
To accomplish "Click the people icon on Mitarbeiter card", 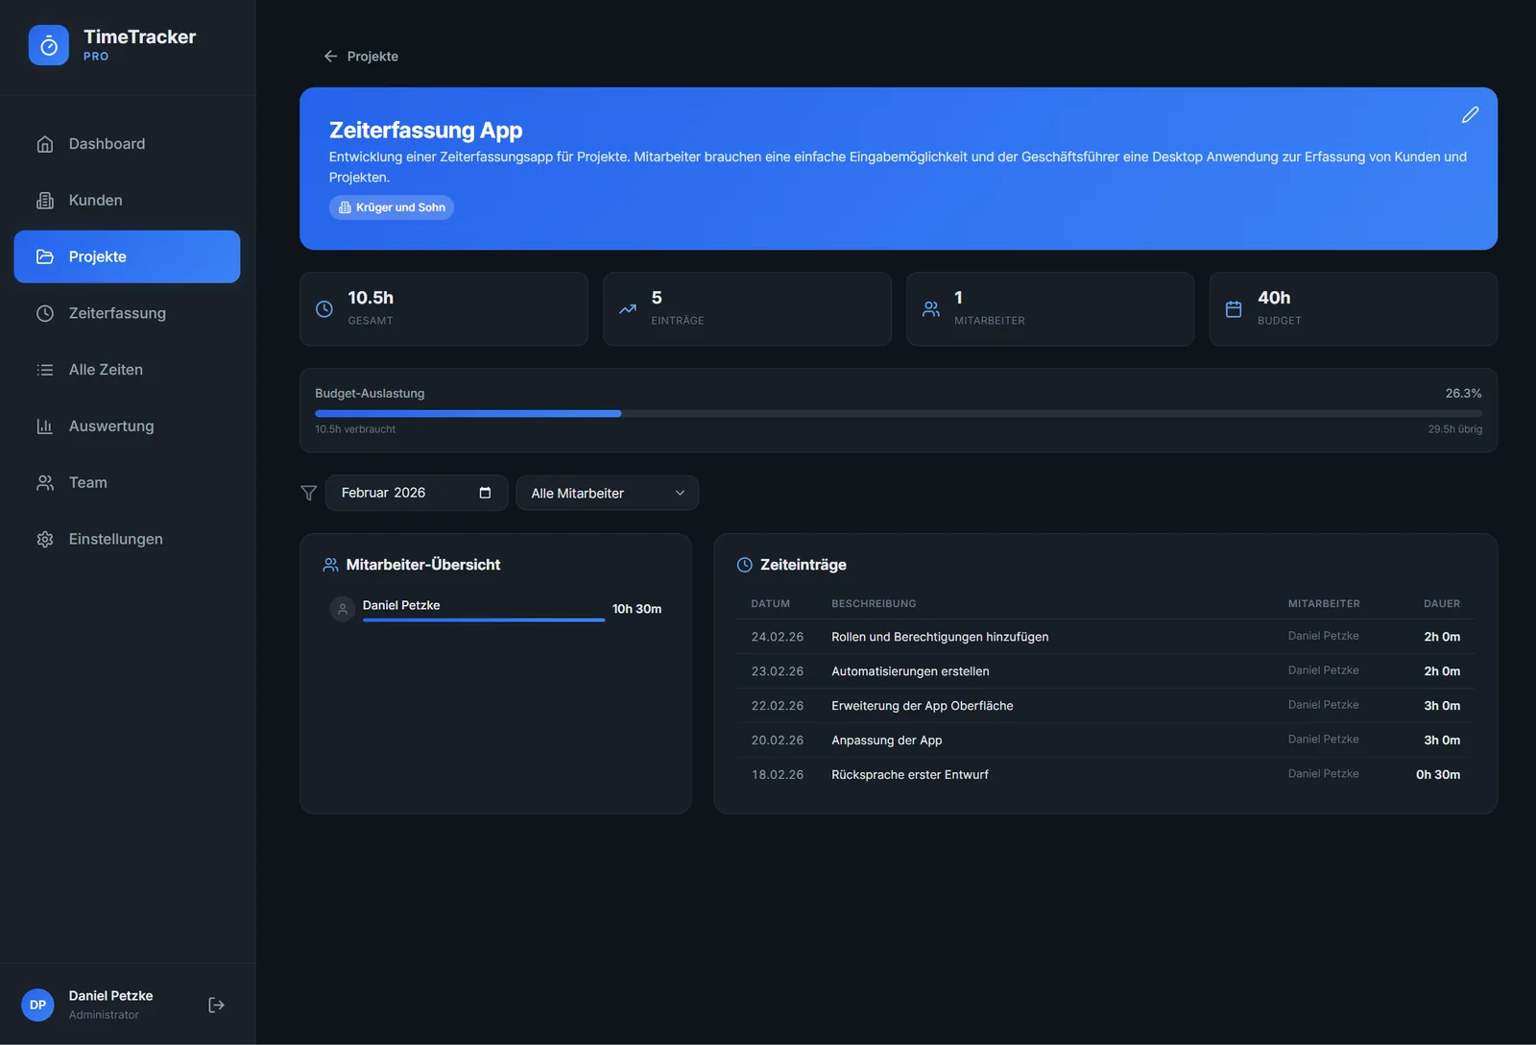I will tap(931, 309).
